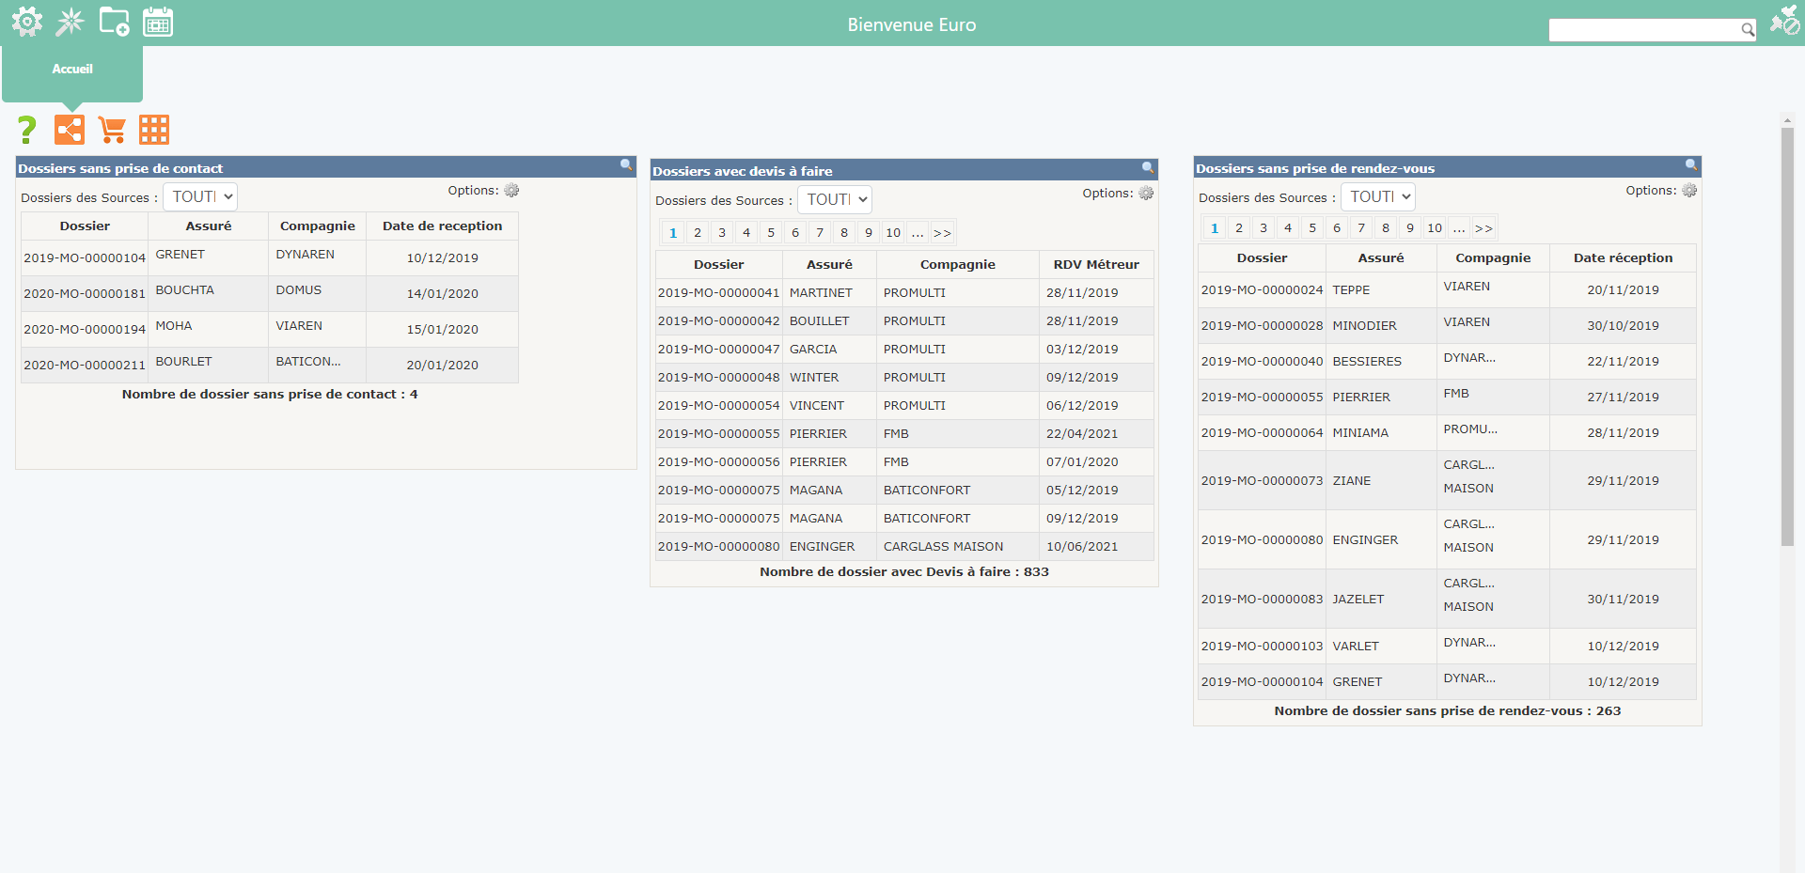Go to page 5 in 'devis à faire' pagination
Image resolution: width=1805 pixels, height=873 pixels.
click(x=771, y=233)
